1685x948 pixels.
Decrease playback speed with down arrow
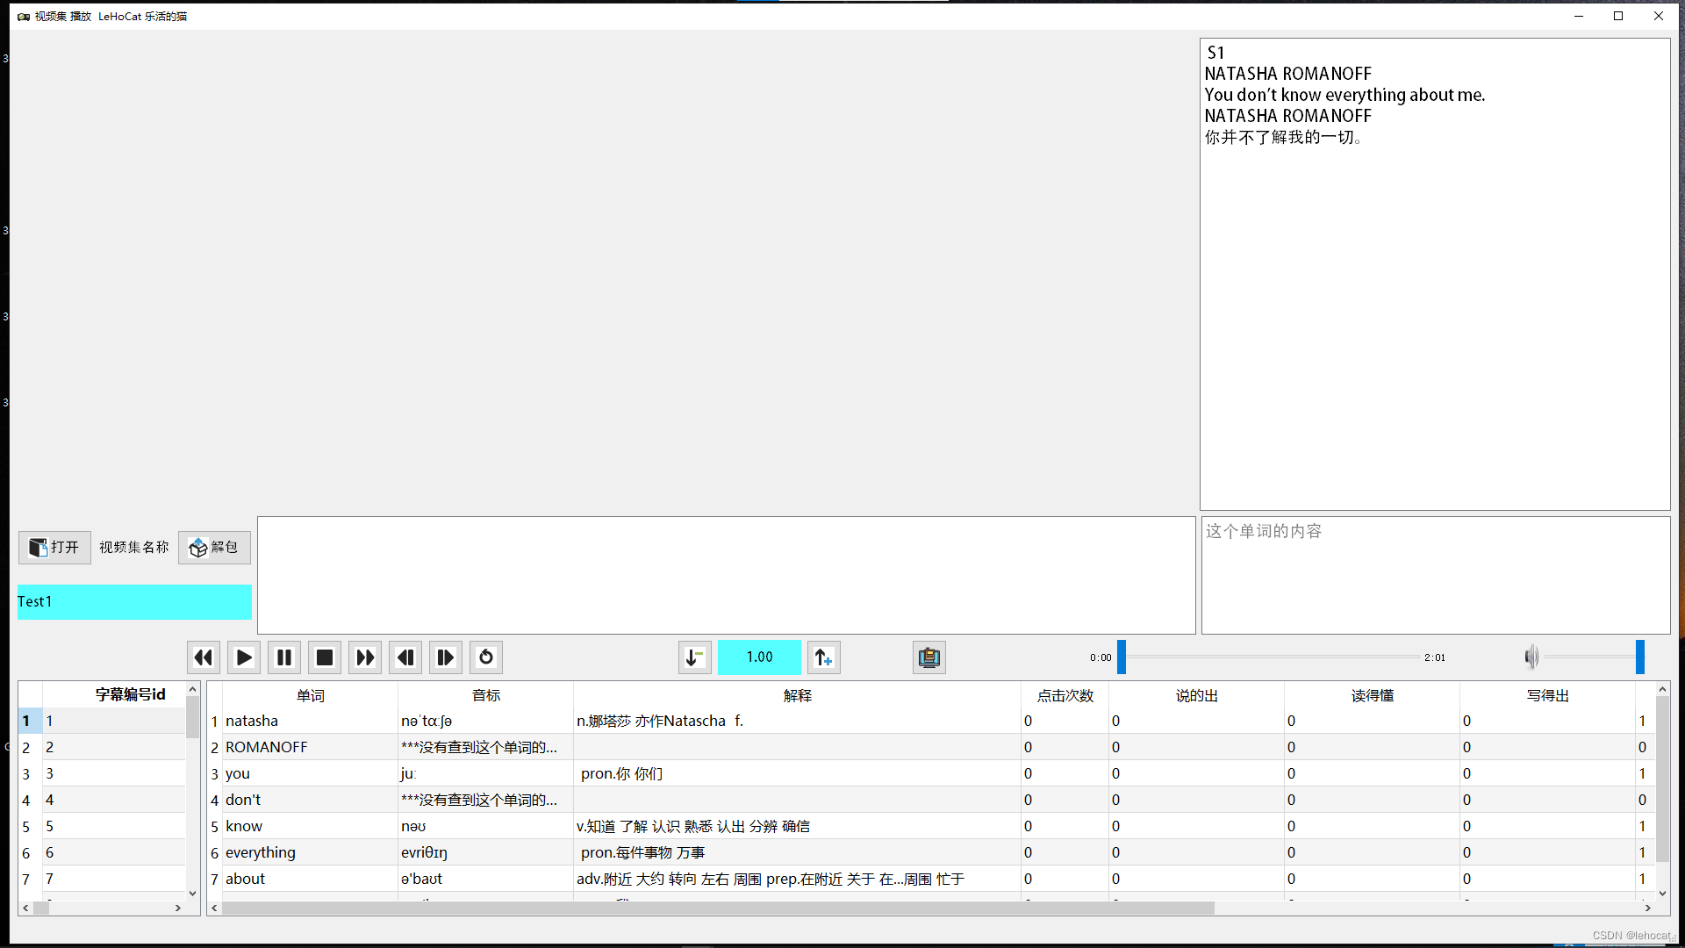pyautogui.click(x=694, y=657)
